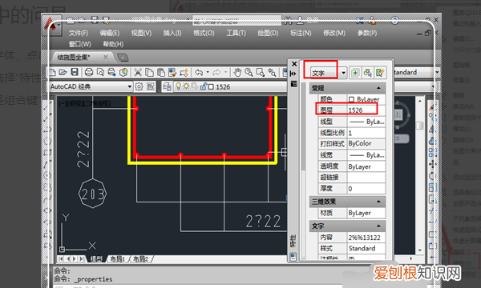Click the new drawing tab button

point(123,58)
